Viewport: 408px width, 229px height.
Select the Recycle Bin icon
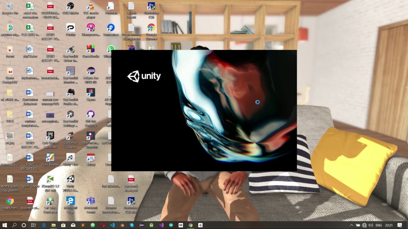coord(10,9)
